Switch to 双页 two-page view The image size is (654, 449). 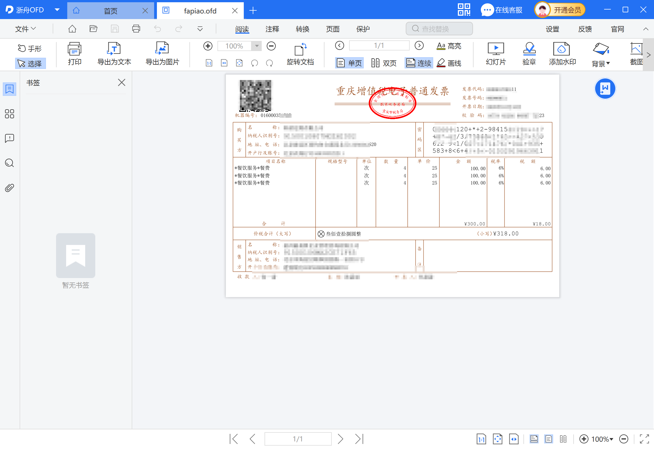pos(384,63)
